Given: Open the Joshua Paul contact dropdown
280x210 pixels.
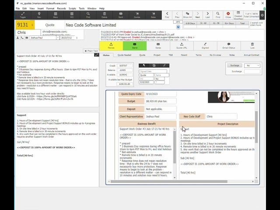Looking at the screenshot, I should pyautogui.click(x=58, y=38).
